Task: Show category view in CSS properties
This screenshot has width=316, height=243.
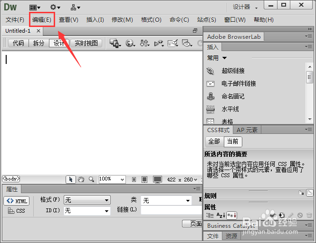Action: (210, 216)
